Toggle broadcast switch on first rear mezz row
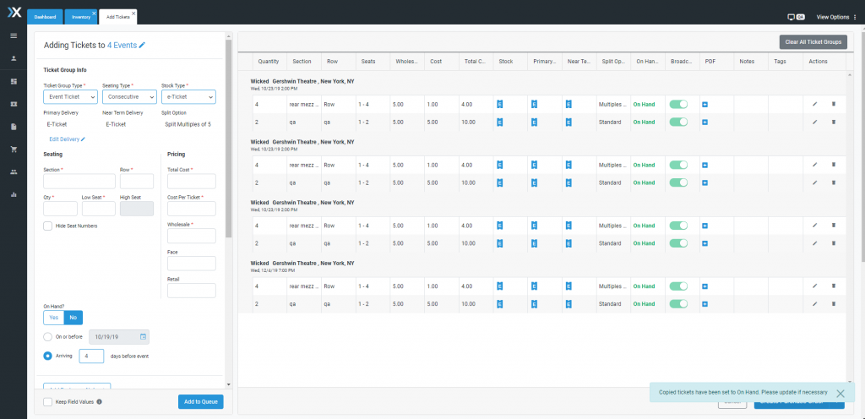 pyautogui.click(x=678, y=104)
